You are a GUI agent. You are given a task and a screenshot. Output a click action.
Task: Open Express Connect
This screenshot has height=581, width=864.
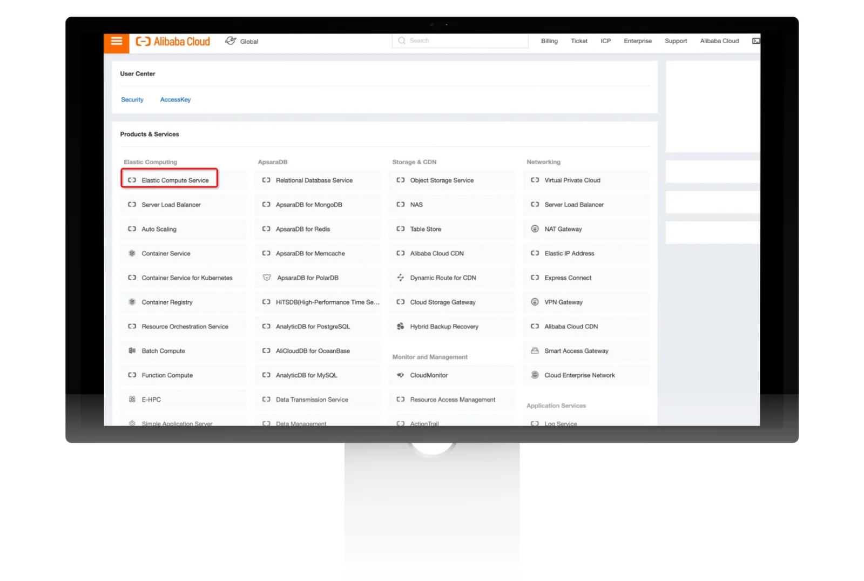click(x=586, y=278)
